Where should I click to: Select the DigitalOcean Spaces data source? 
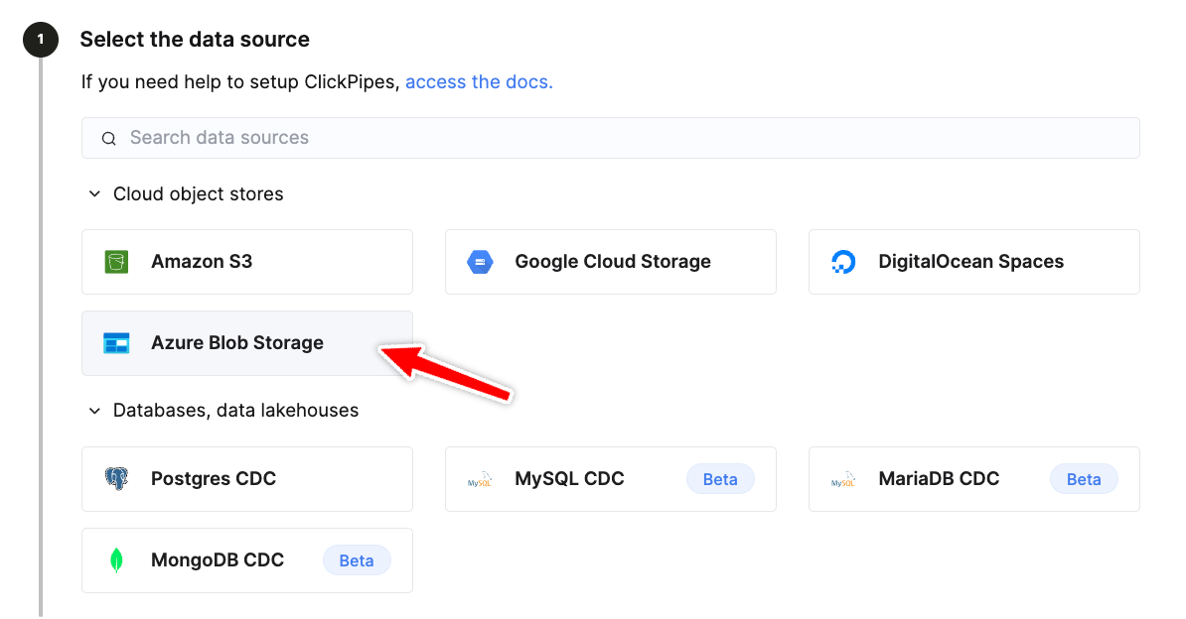click(x=971, y=261)
